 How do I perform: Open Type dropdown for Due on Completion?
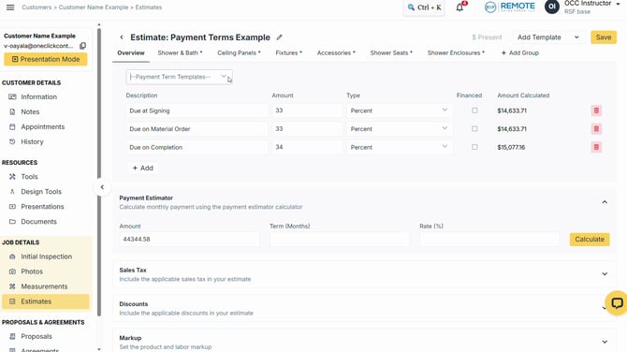coord(399,147)
